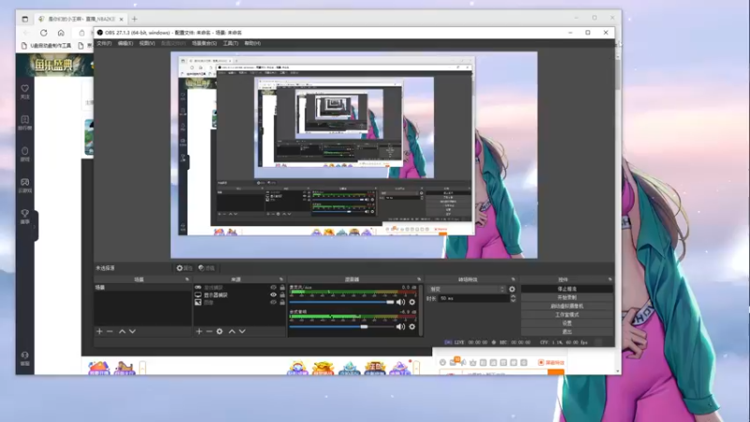Pop out the Scene Transitions dock
Screen dimensions: 750x422
513,279
